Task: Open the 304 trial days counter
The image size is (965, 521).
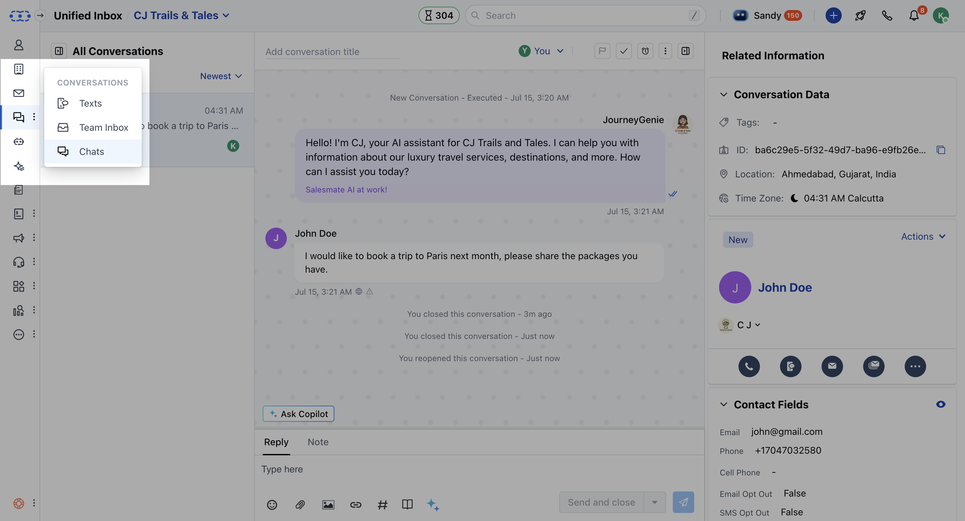Action: 439,15
